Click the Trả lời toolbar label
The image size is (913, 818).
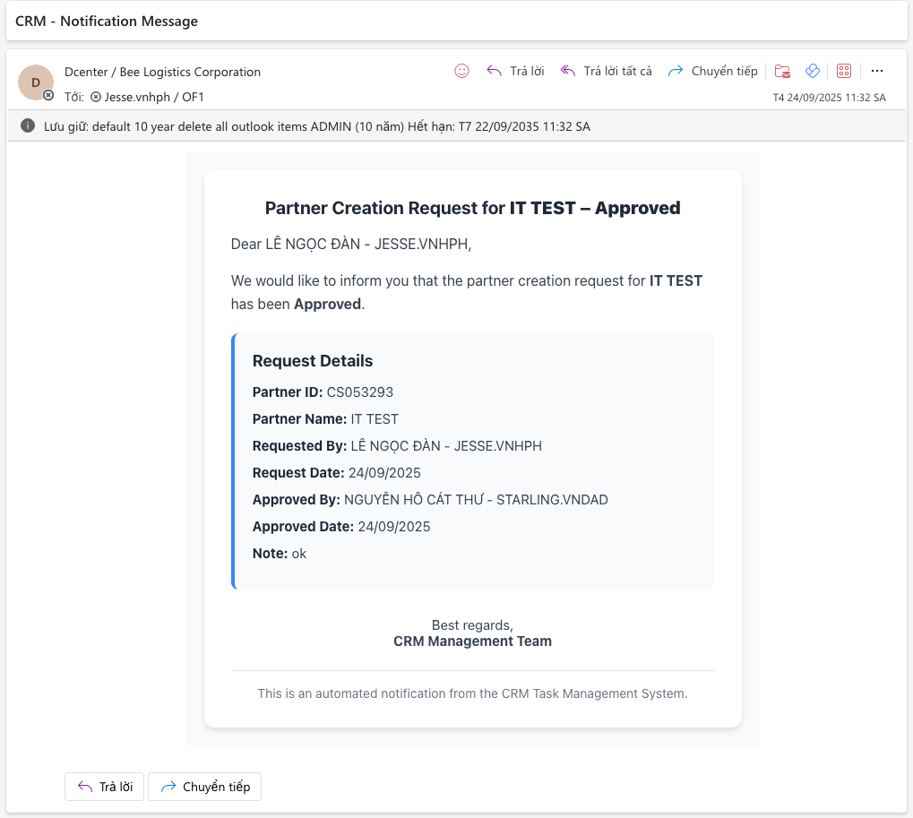coord(529,71)
